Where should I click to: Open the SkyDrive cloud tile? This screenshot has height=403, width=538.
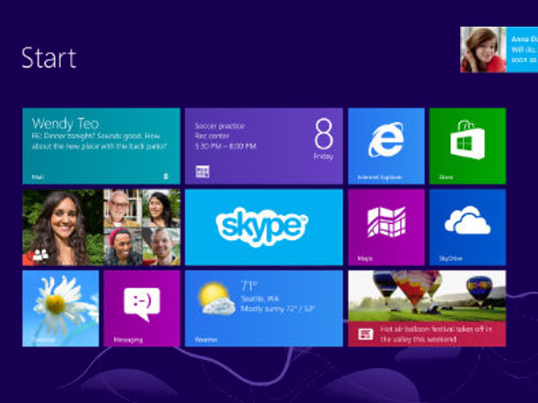[467, 227]
